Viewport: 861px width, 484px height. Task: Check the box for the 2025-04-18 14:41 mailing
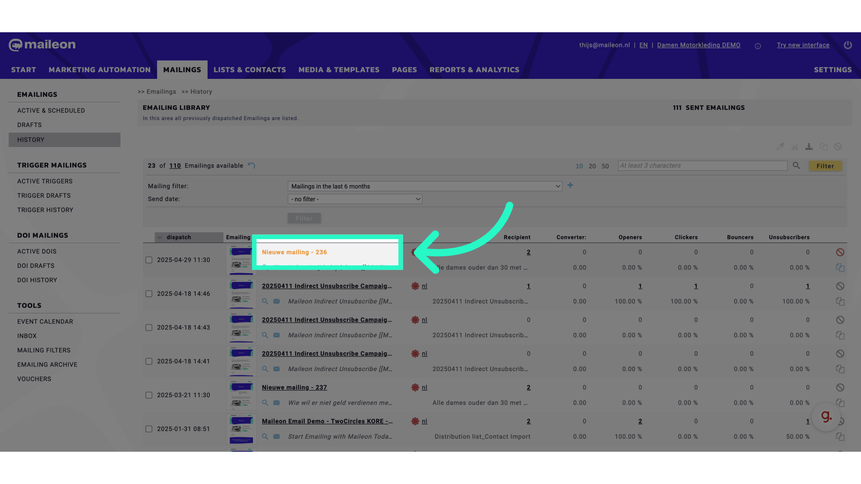pyautogui.click(x=149, y=361)
